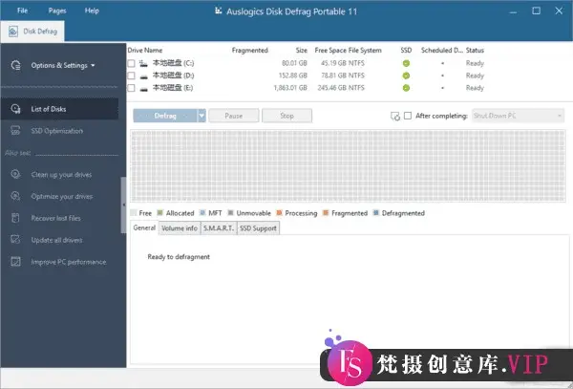
Task: Check the box for drive C:
Action: 131,63
